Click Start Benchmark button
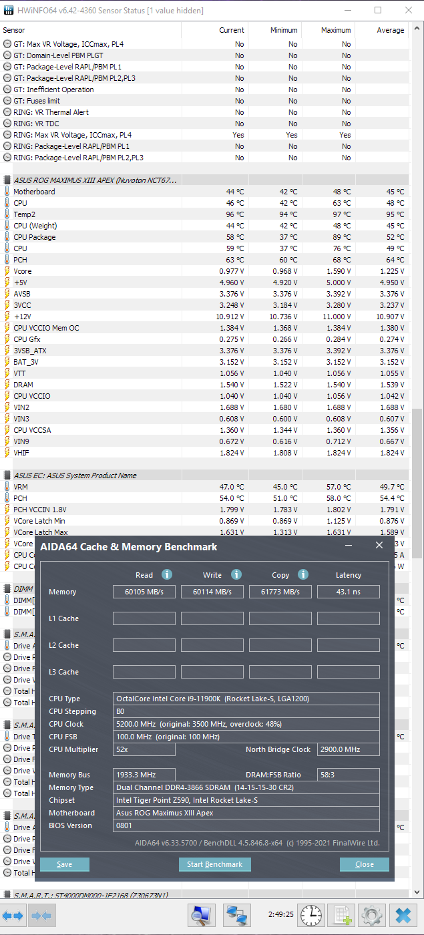 pos(214,864)
